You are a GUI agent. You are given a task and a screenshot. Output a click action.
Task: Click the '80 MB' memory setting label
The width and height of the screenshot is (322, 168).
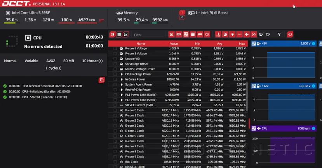[69, 61]
